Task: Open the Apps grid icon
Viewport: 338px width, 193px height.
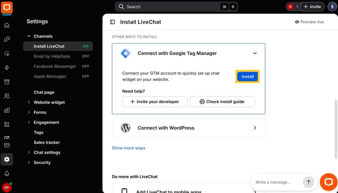Action: tap(7, 124)
